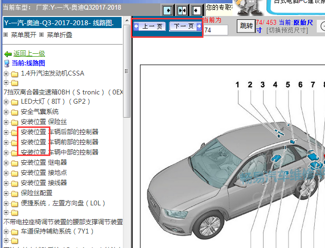The height and width of the screenshot is (248, 325).
Task: Click folder icon of 保险丝配置
Action: pyautogui.click(x=15, y=193)
